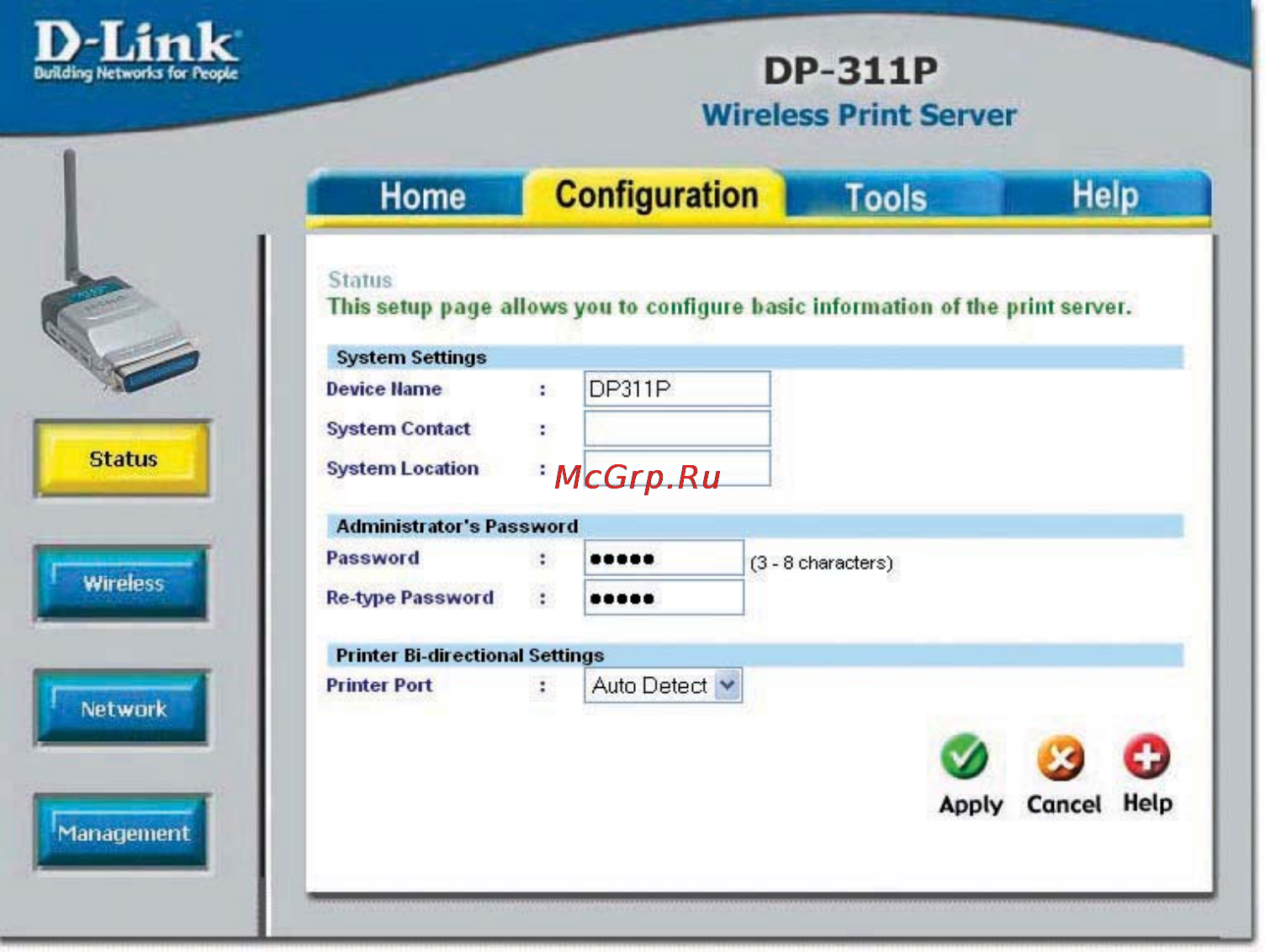Click the System Location label
Screen dimensions: 1265x952
[402, 468]
